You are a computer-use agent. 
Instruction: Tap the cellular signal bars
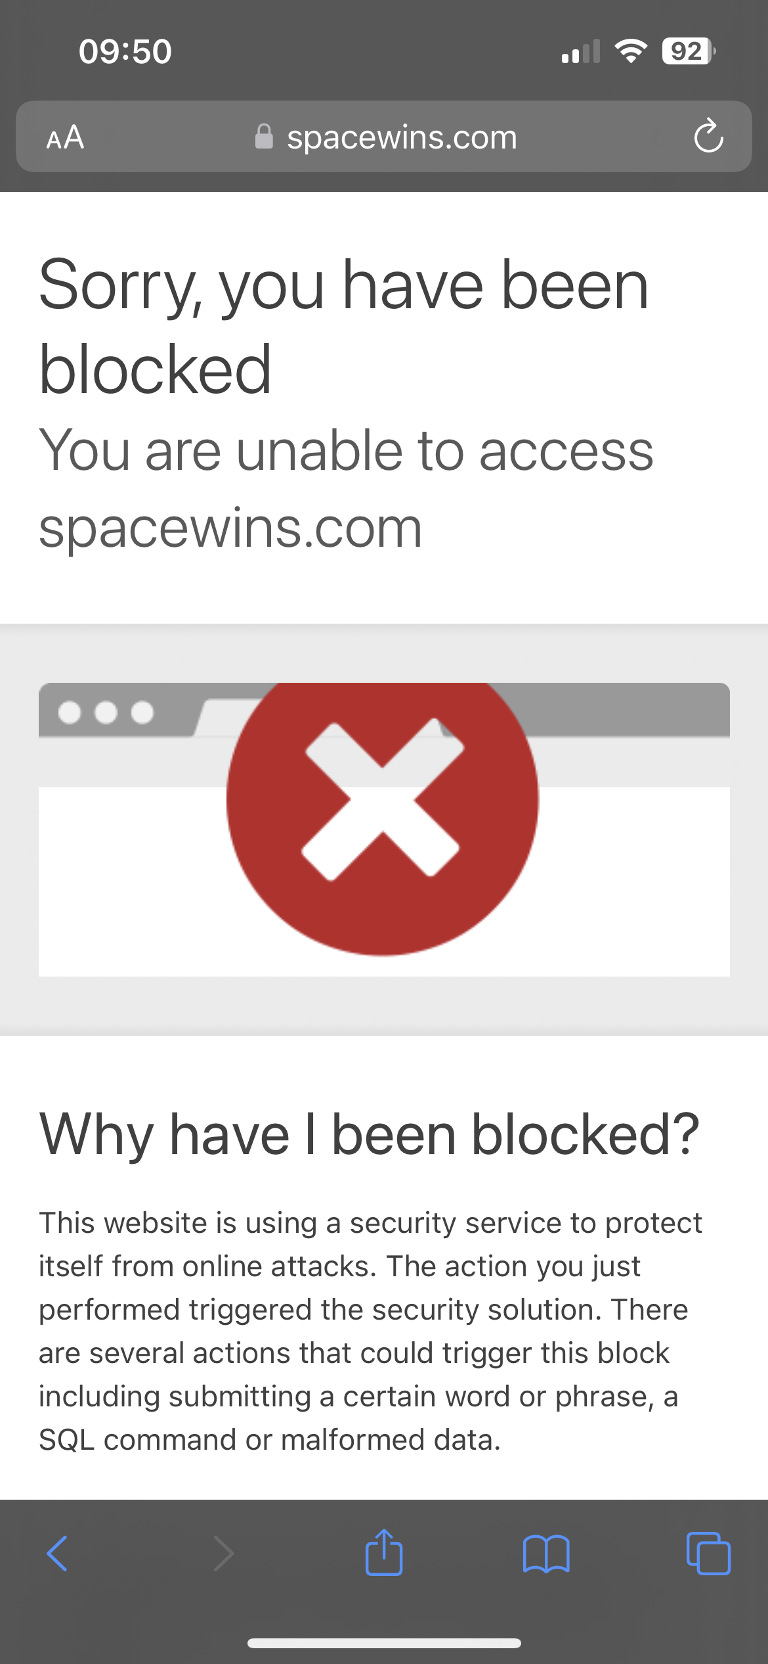pyautogui.click(x=581, y=51)
